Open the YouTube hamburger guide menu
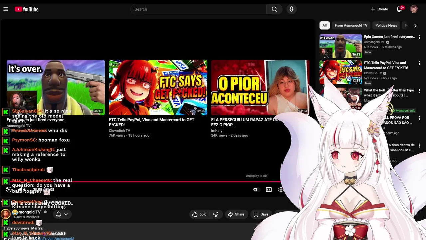Image resolution: width=426 pixels, height=240 pixels. pos(6,9)
